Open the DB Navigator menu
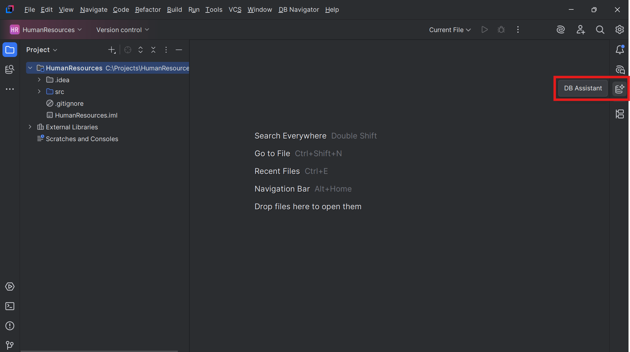This screenshot has height=352, width=630. tap(298, 9)
